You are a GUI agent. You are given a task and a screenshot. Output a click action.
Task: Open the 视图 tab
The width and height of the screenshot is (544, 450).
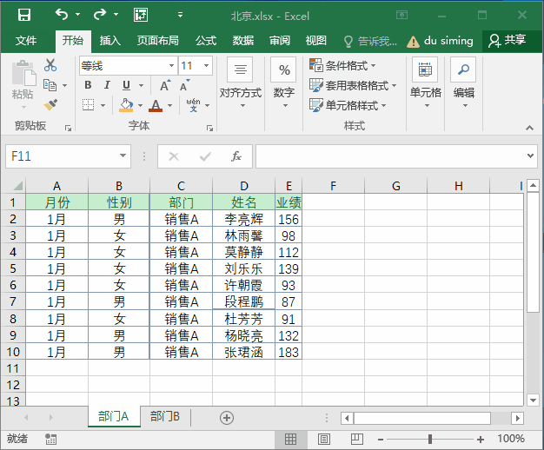[316, 41]
